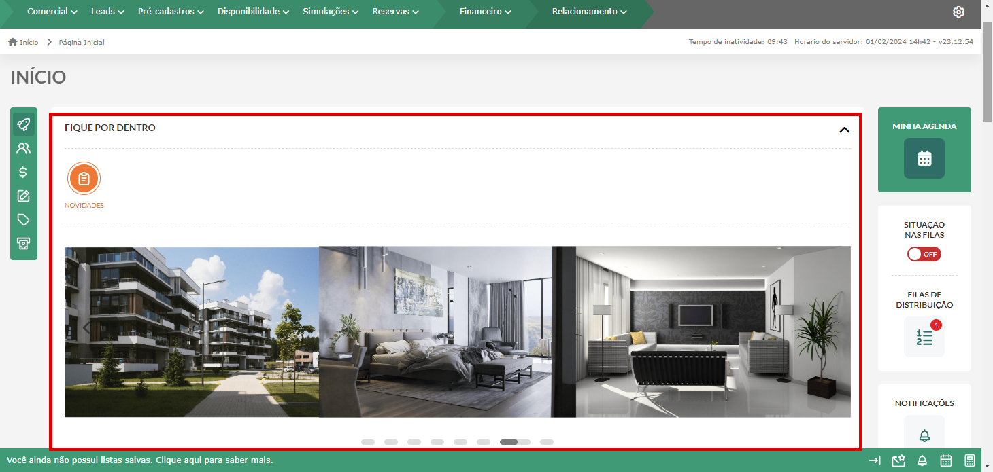This screenshot has height=472, width=993.
Task: Turn on the Situação nas Filas switch
Action: pos(924,254)
